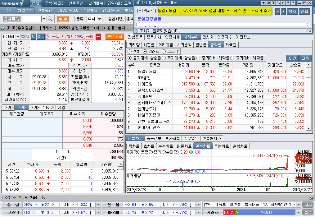
Task: Click the 전체메뉴 search input field
Action: point(32,19)
